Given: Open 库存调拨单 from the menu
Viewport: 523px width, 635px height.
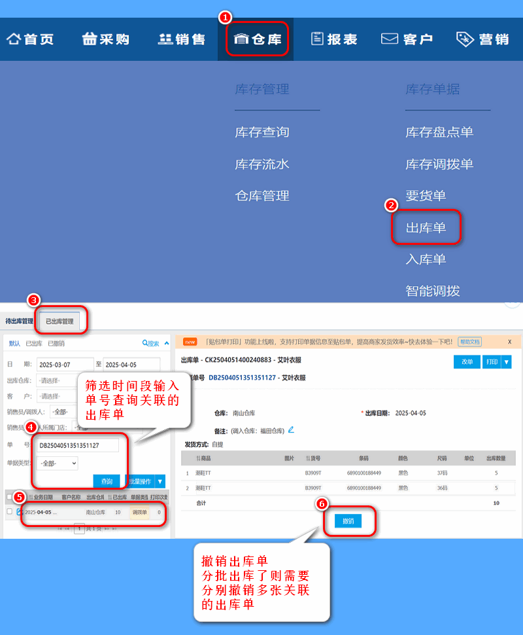Looking at the screenshot, I should click(x=439, y=164).
